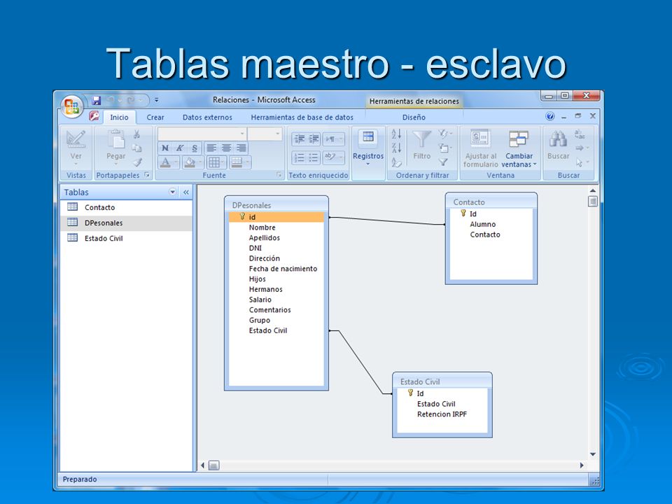The image size is (672, 504).
Task: Click vertical scrollbar down arrow
Action: (593, 454)
